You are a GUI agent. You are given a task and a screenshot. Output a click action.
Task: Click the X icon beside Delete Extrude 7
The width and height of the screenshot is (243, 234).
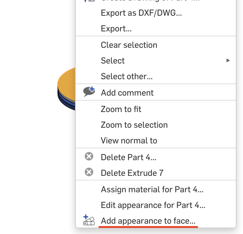pos(89,172)
